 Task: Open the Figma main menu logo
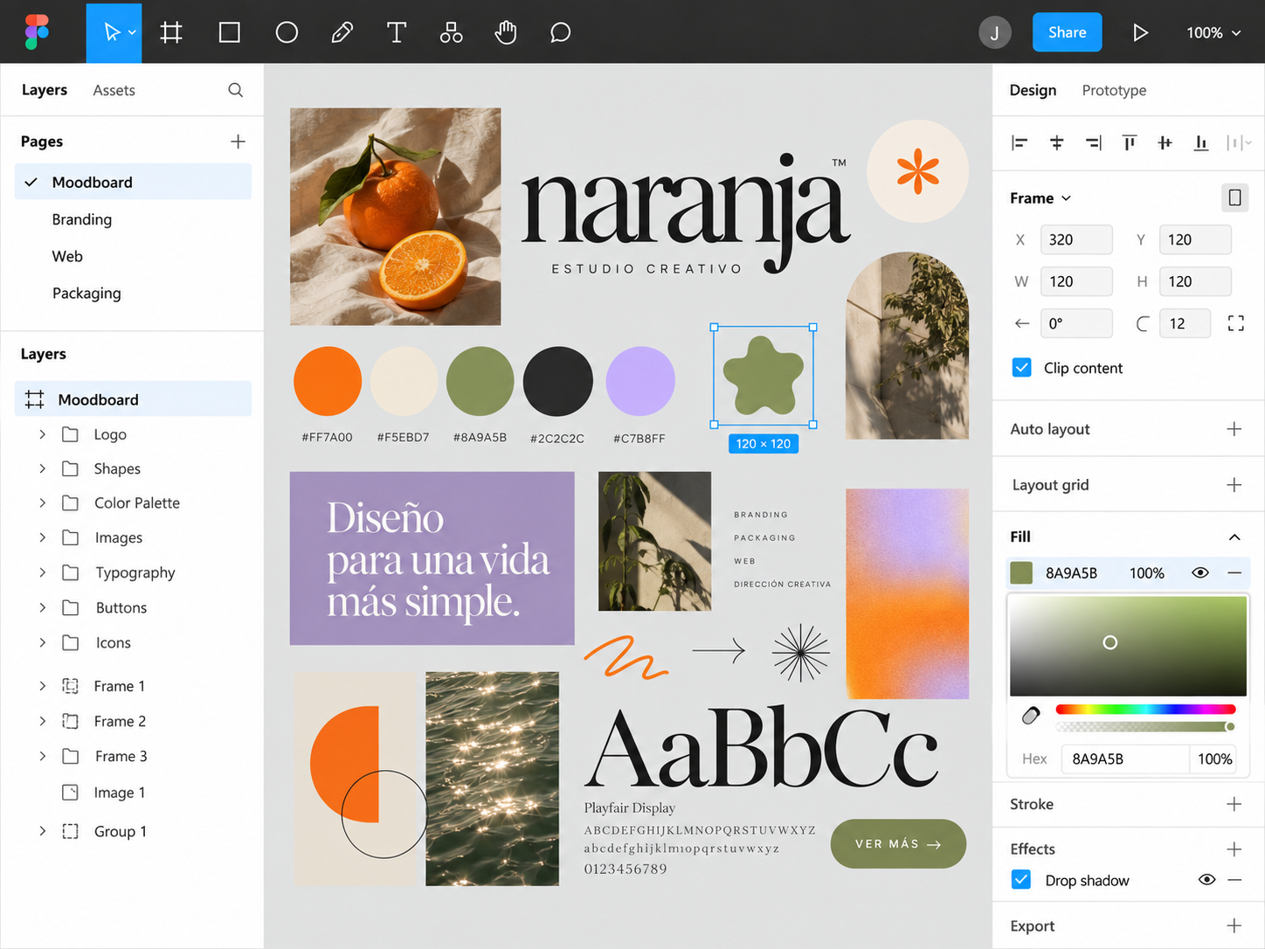pyautogui.click(x=37, y=32)
